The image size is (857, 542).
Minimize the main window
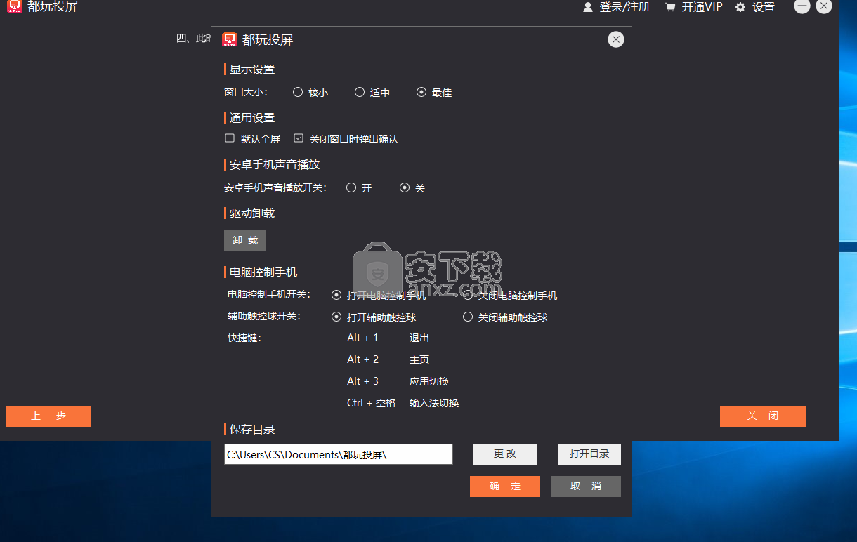pyautogui.click(x=802, y=6)
